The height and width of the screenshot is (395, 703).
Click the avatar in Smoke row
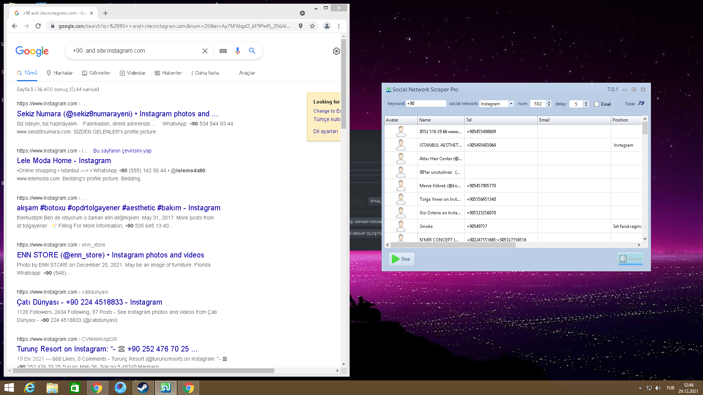click(401, 226)
